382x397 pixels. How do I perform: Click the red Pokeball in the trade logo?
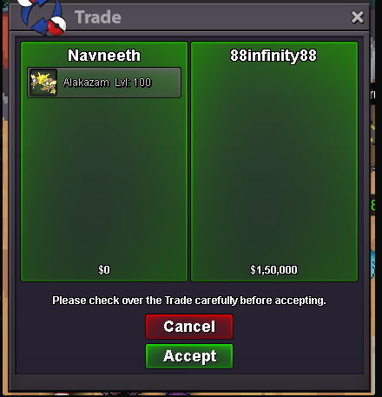56,26
